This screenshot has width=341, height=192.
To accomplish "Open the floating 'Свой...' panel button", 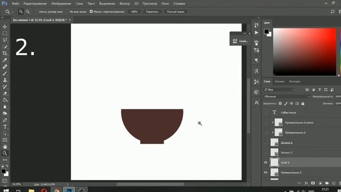I will point(240,41).
